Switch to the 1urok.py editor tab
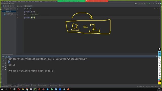Viewport: 162px width, 91px height. pyautogui.click(x=28, y=6)
